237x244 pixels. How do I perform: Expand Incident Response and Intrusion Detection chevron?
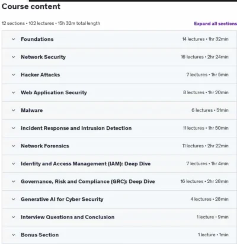[14, 128]
